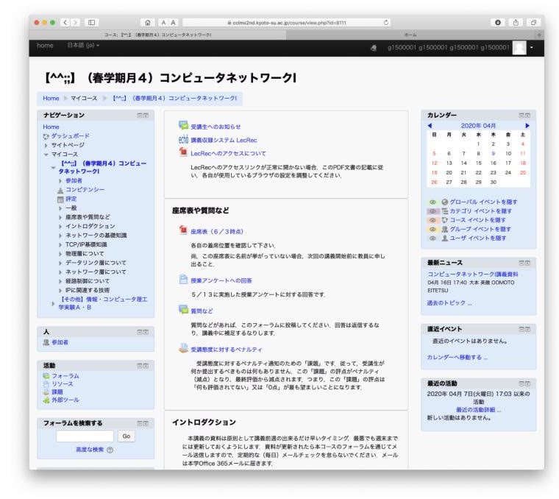
Task: Toggle コース イベントを隠す eye icon
Action: point(432,220)
